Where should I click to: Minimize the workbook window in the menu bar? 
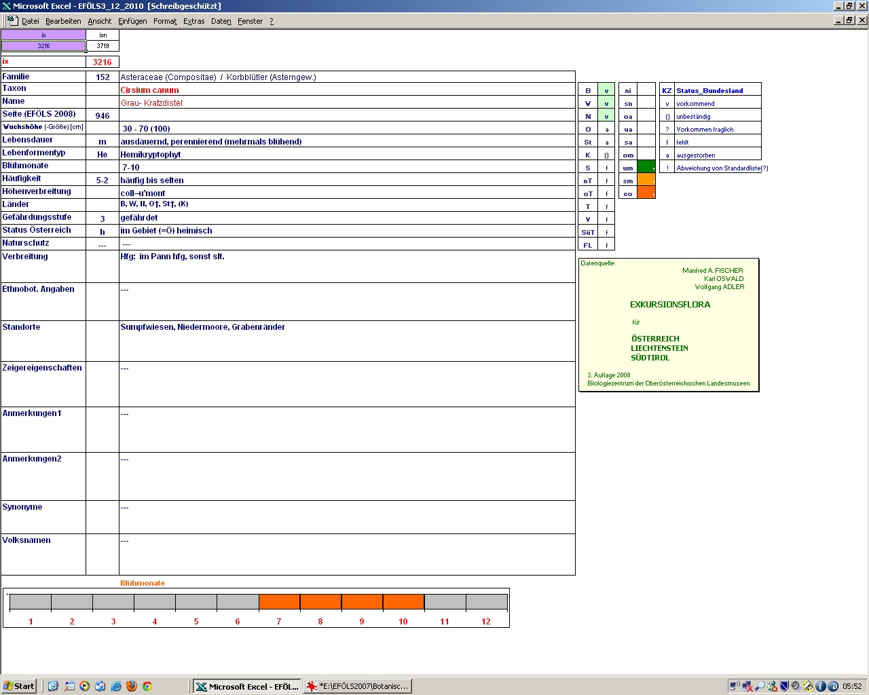click(838, 20)
